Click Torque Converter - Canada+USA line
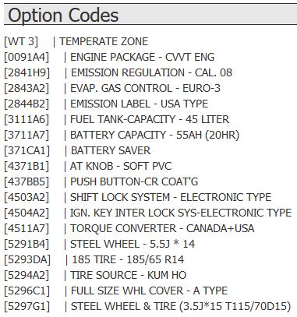Screen dimensions: 297x317 pyautogui.click(x=129, y=228)
